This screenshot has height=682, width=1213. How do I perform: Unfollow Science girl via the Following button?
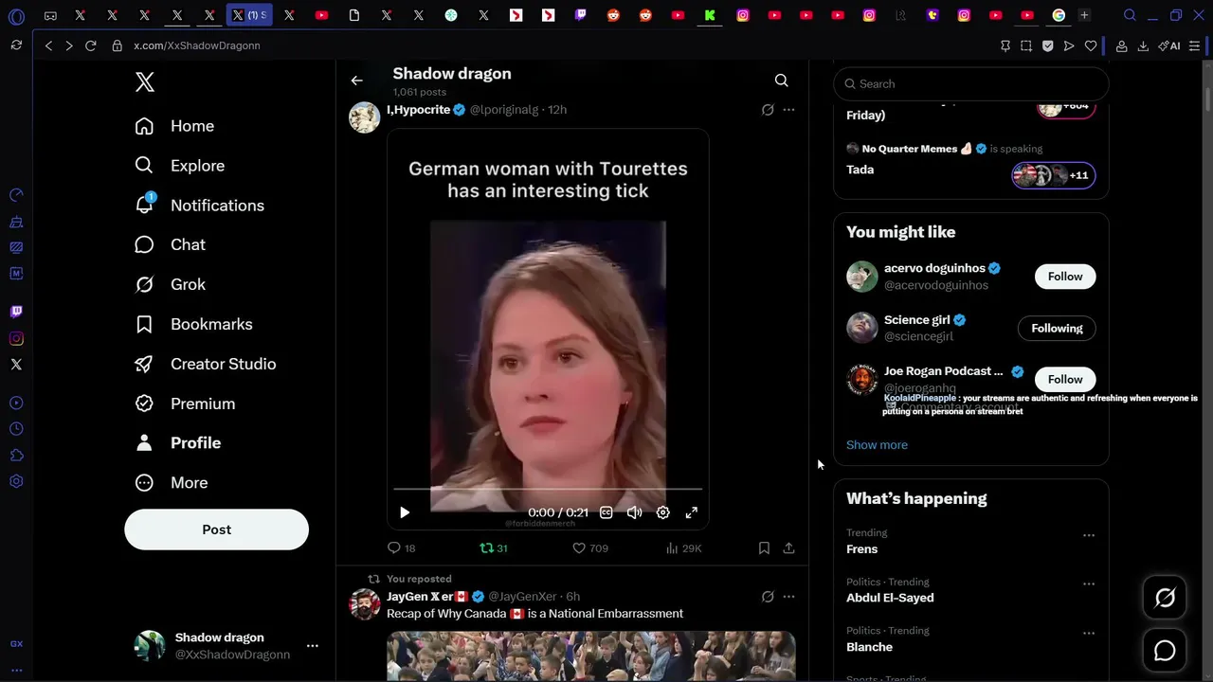1057,329
